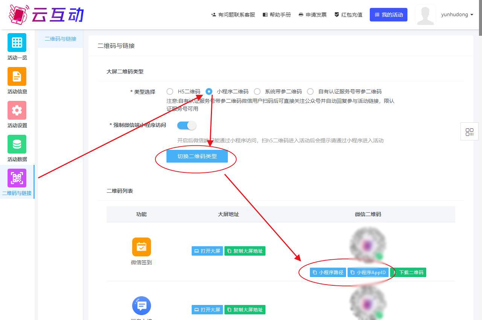This screenshot has height=320, width=482.
Task: Copy the 小程序路径 for 微信签到
Action: [x=328, y=273]
